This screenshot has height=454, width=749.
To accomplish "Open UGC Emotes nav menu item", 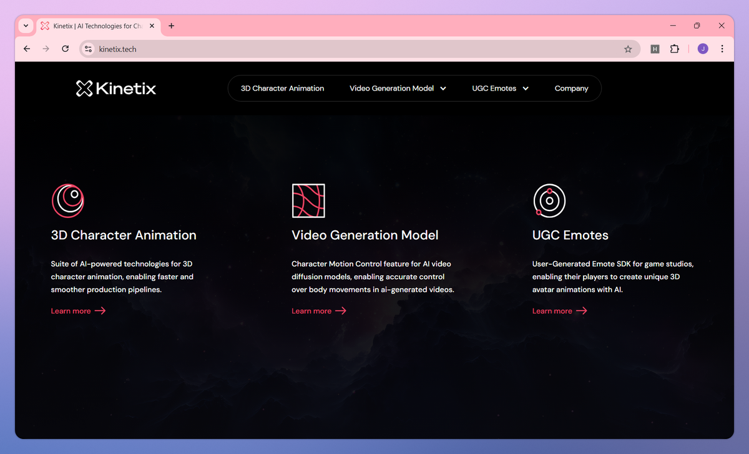I will point(494,89).
